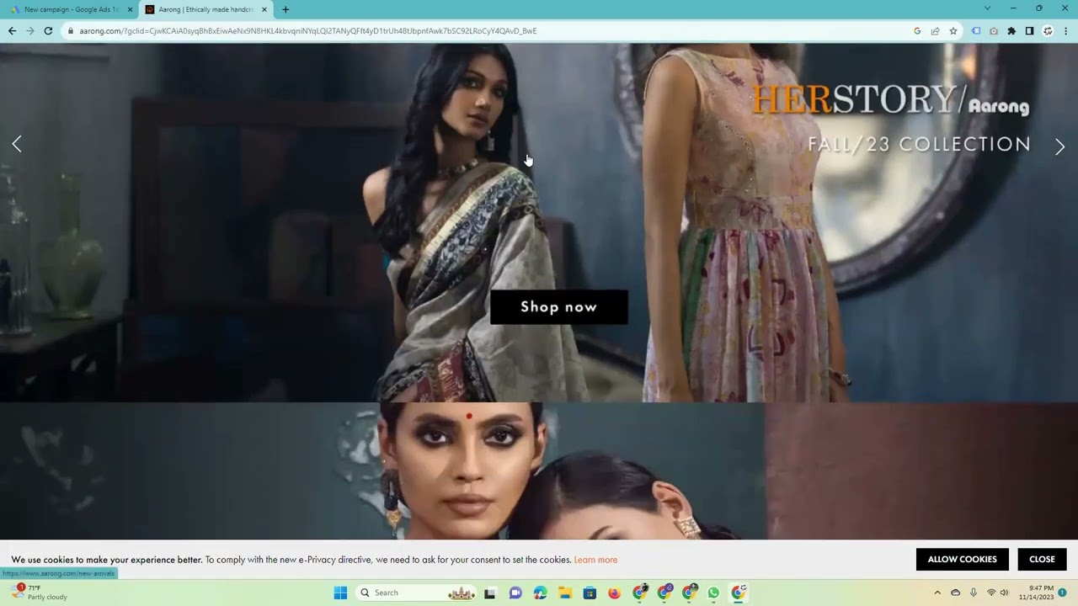This screenshot has height=606, width=1078.
Task: Click the microphone tray icon
Action: [x=974, y=593]
